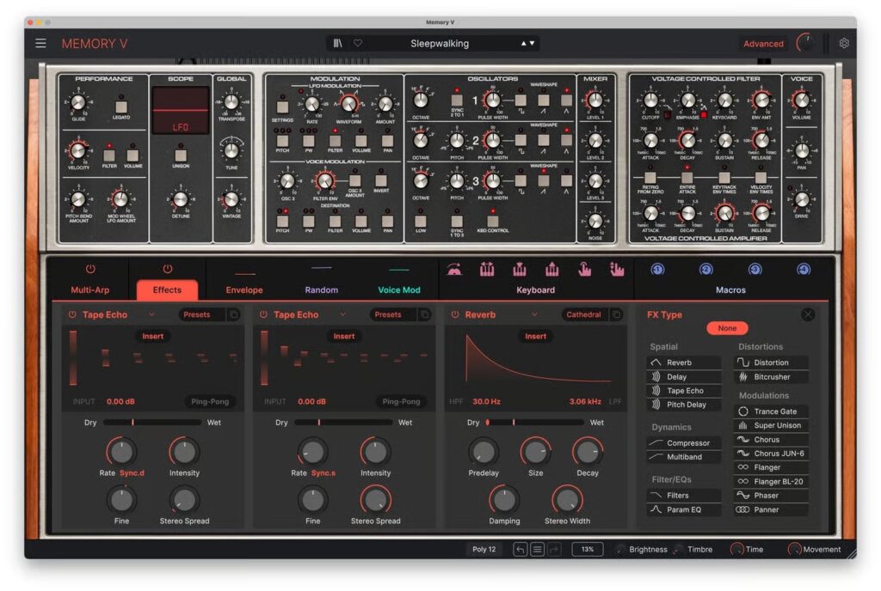
Task: Select None as the FX Type
Action: 727,328
